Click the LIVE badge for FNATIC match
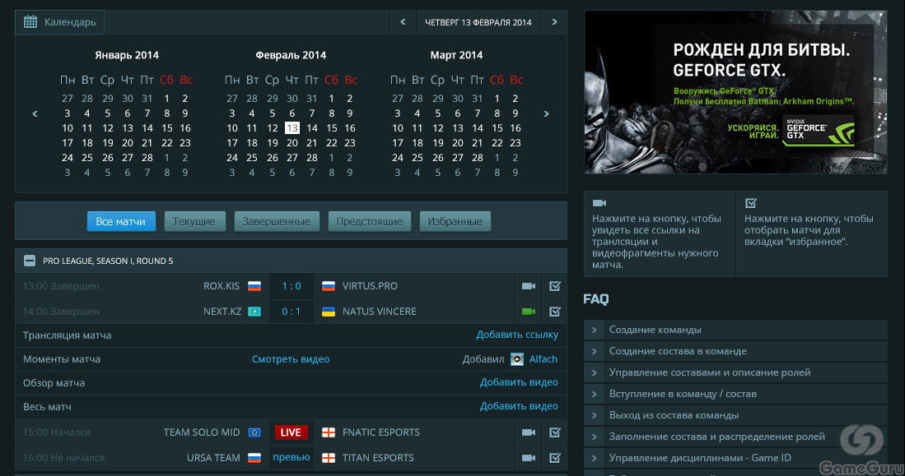Screen dimensions: 905x476 tap(291, 432)
